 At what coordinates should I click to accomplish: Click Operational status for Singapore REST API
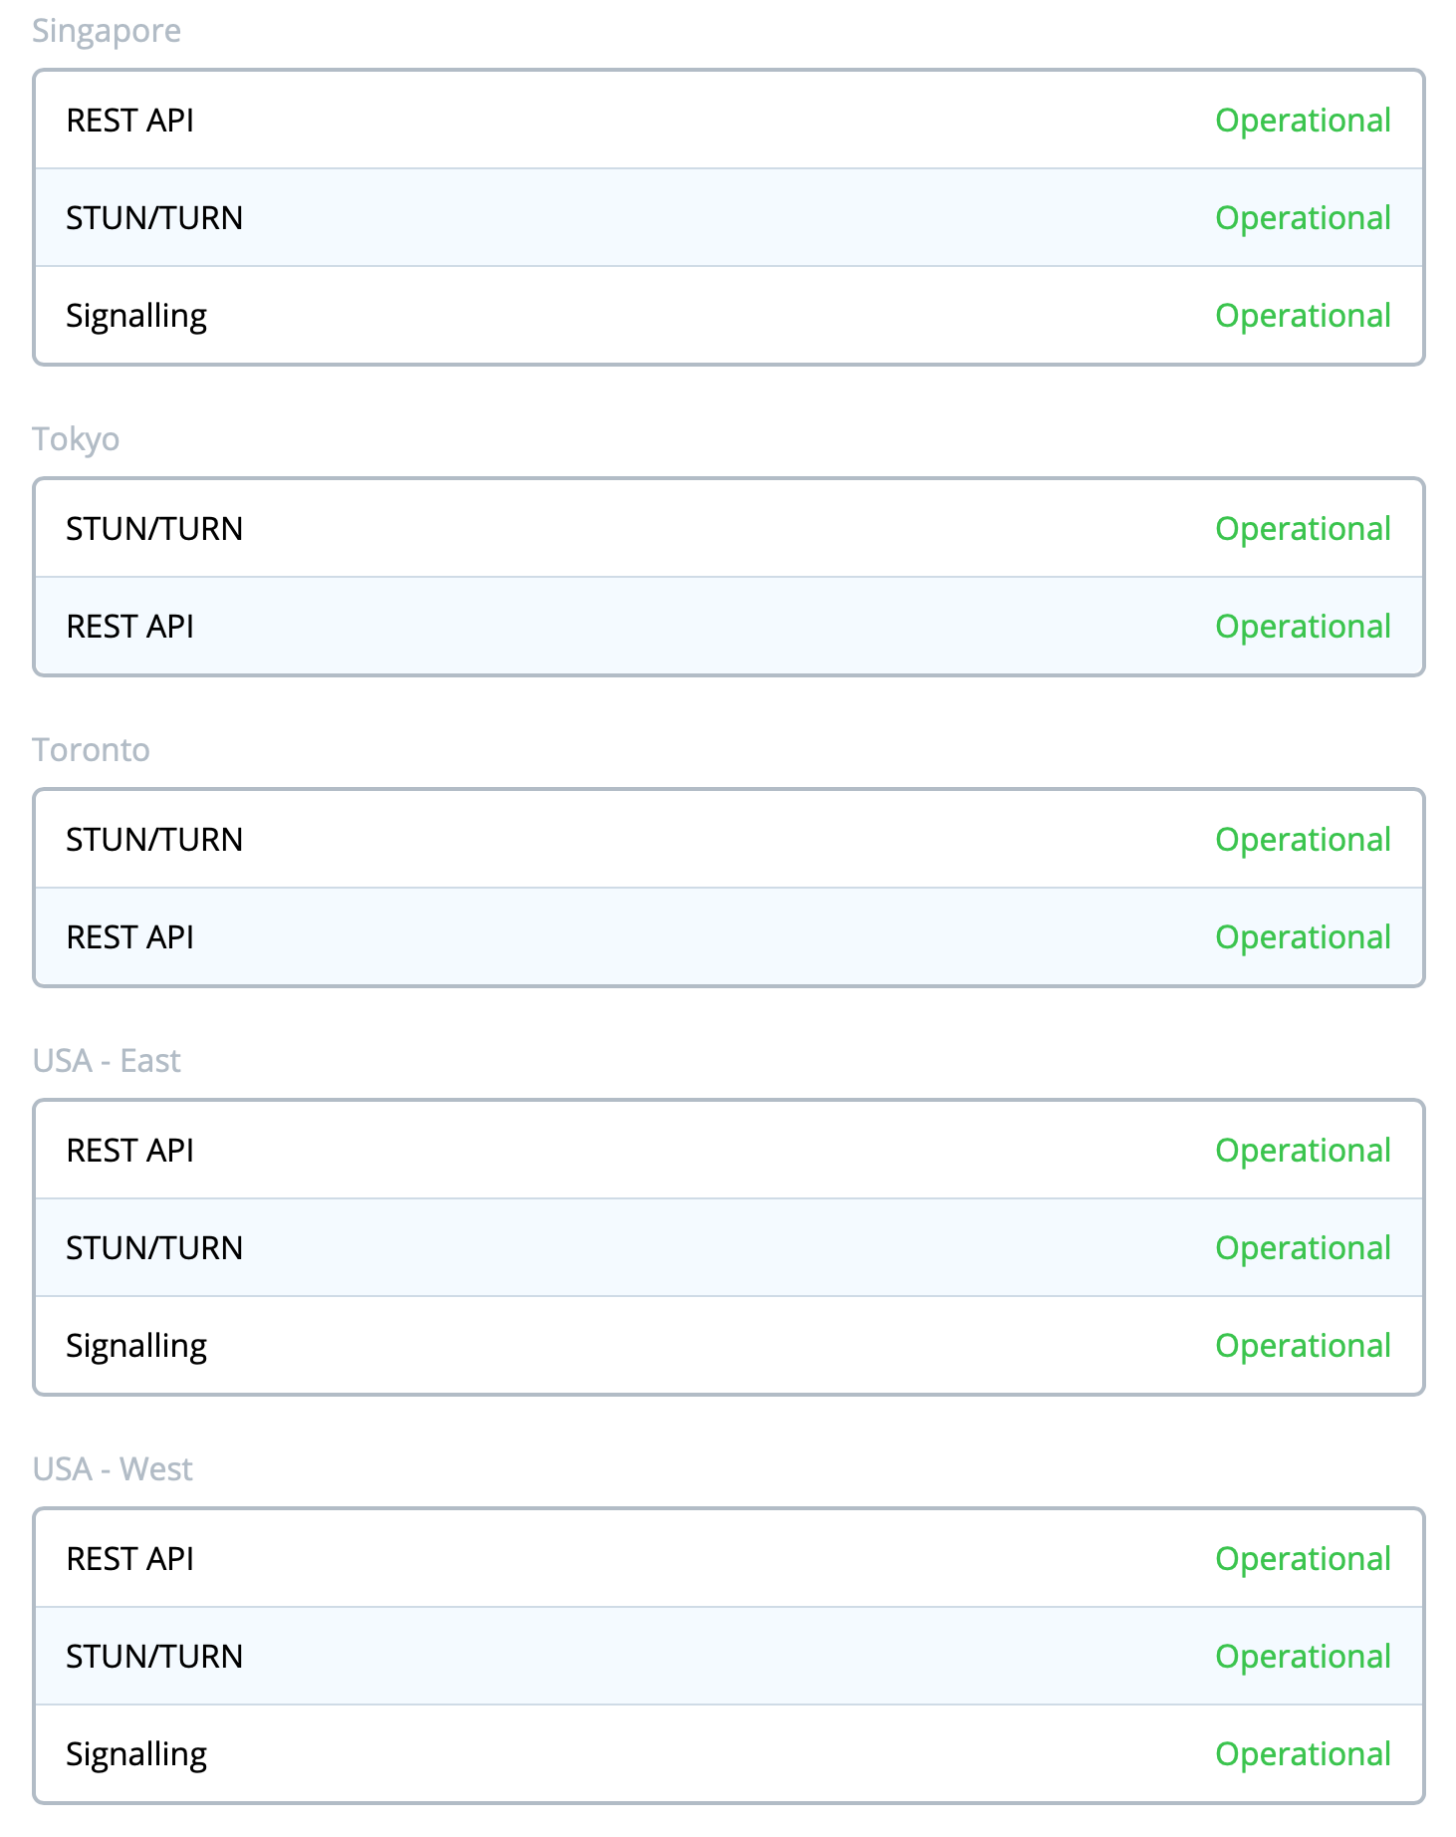tap(1302, 121)
